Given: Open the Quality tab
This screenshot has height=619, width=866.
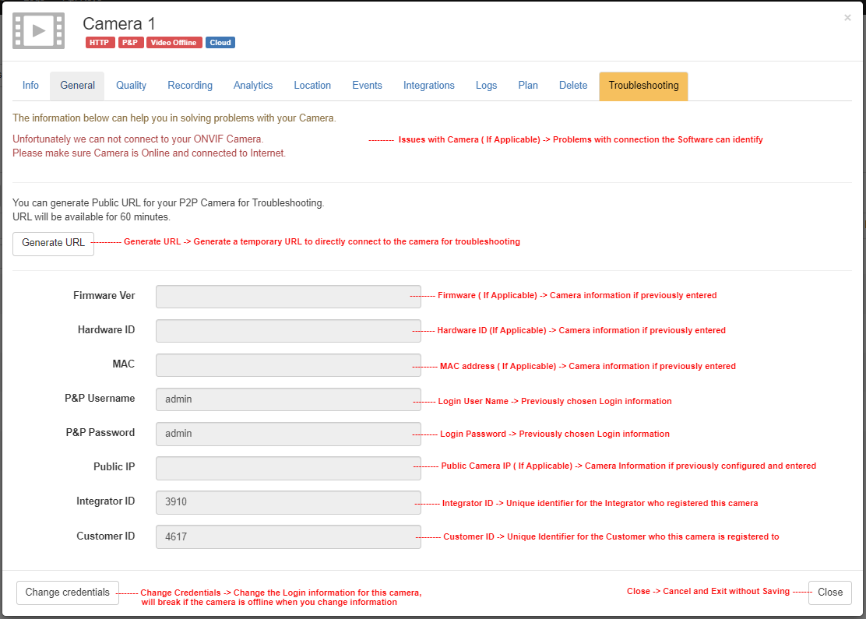Looking at the screenshot, I should [131, 86].
